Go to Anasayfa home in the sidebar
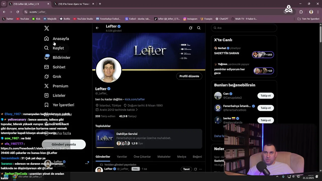The image size is (322, 181). click(x=57, y=39)
